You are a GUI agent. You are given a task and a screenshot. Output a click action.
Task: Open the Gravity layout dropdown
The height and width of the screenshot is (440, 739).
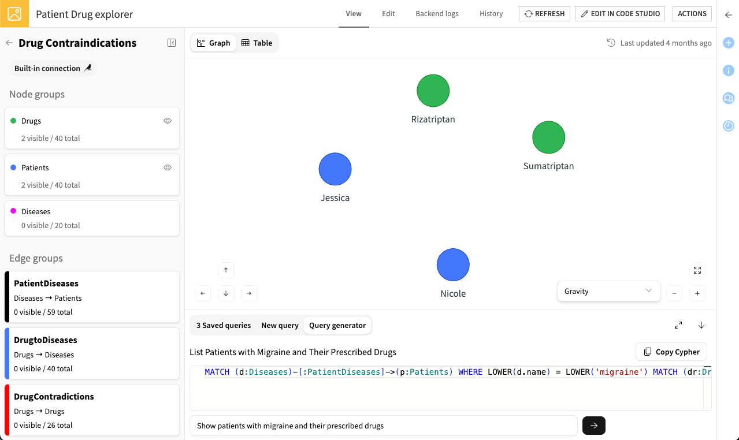pos(608,290)
